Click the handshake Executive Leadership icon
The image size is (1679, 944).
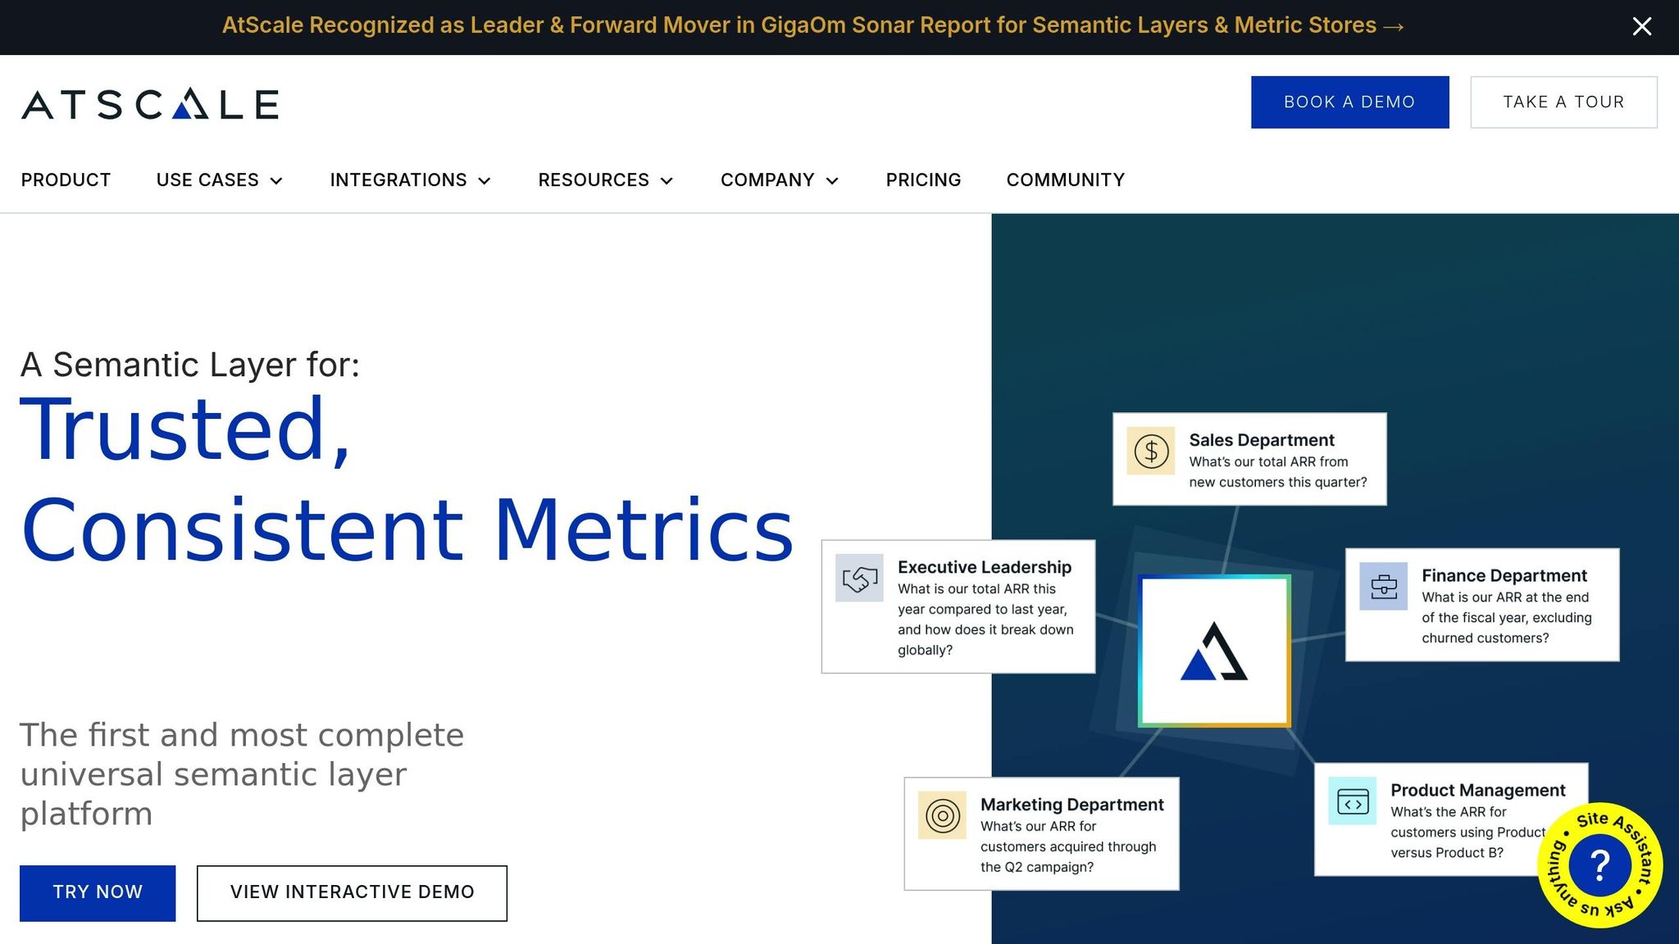pos(859,578)
